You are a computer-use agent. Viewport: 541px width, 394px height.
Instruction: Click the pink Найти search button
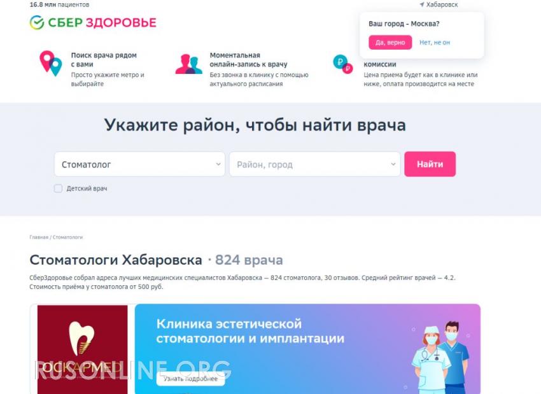point(430,164)
